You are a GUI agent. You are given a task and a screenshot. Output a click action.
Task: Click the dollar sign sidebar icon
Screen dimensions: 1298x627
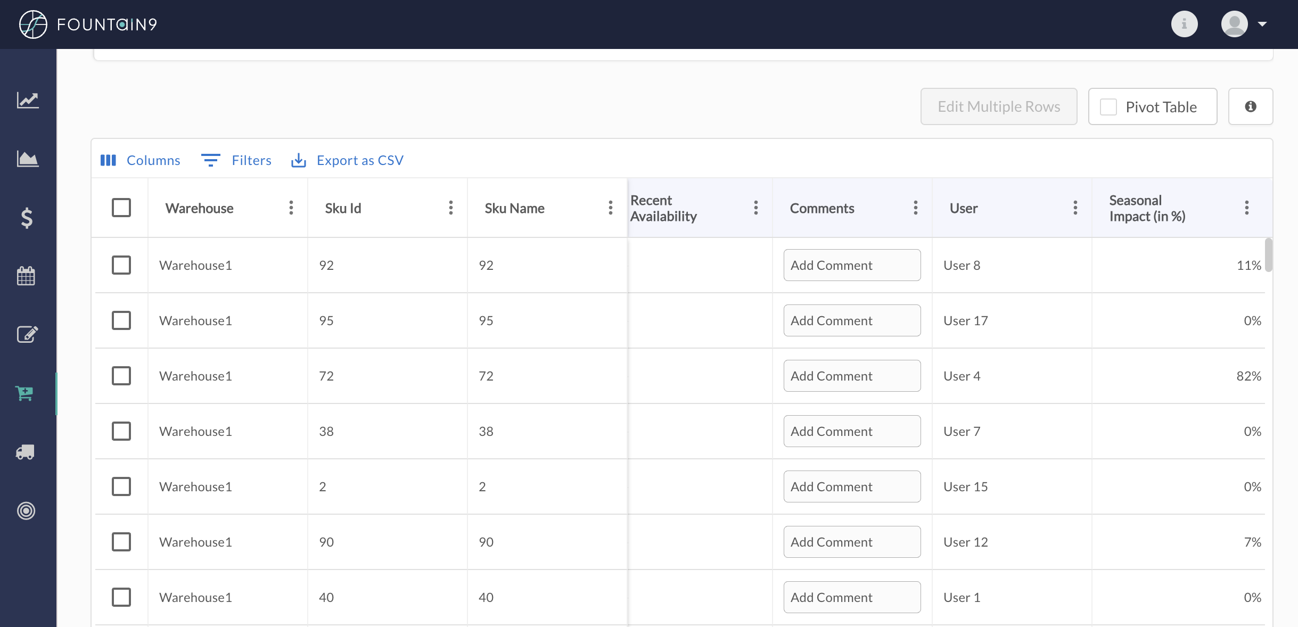pyautogui.click(x=27, y=218)
